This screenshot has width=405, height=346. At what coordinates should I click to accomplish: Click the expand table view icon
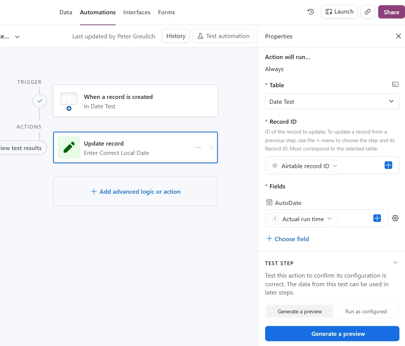tap(395, 85)
